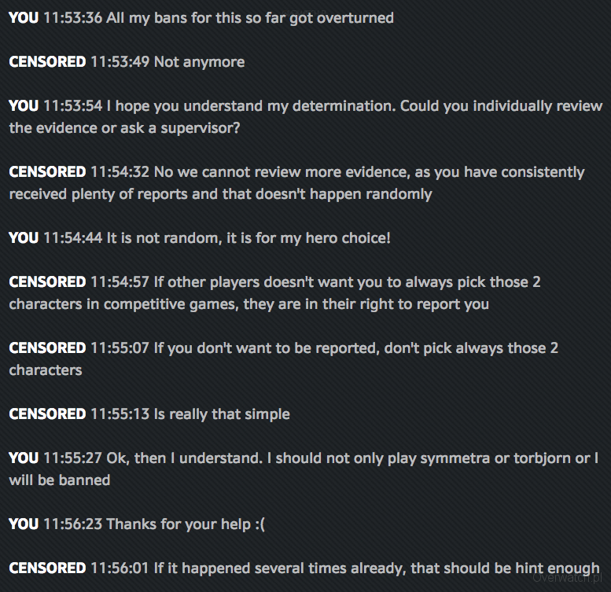Click the 11:54:44 timestamp
The image size is (611, 592).
[72, 237]
